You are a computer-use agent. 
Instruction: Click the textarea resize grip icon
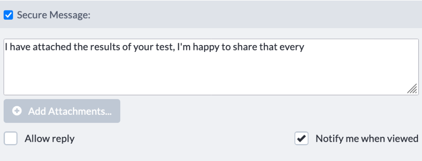click(412, 89)
